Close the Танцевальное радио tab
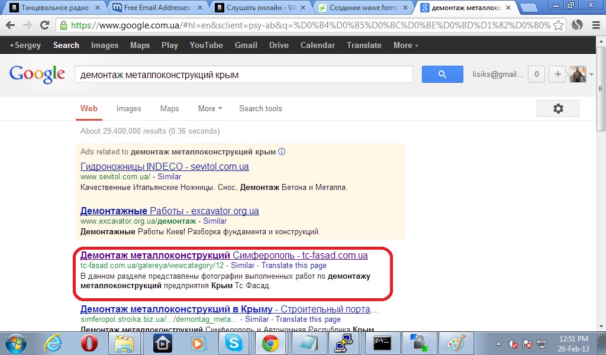 pyautogui.click(x=98, y=8)
